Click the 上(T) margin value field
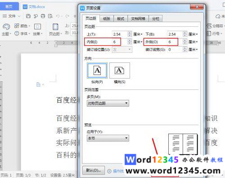 (x=120, y=34)
